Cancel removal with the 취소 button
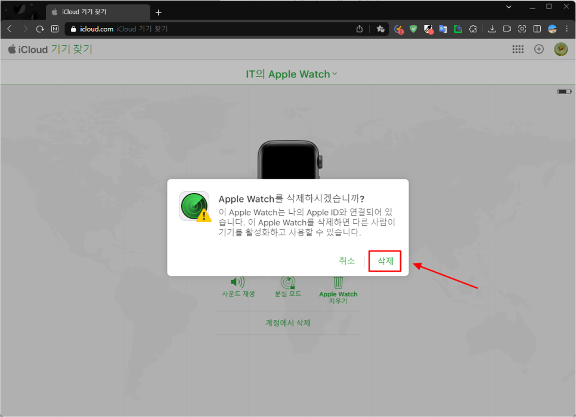 (x=346, y=261)
